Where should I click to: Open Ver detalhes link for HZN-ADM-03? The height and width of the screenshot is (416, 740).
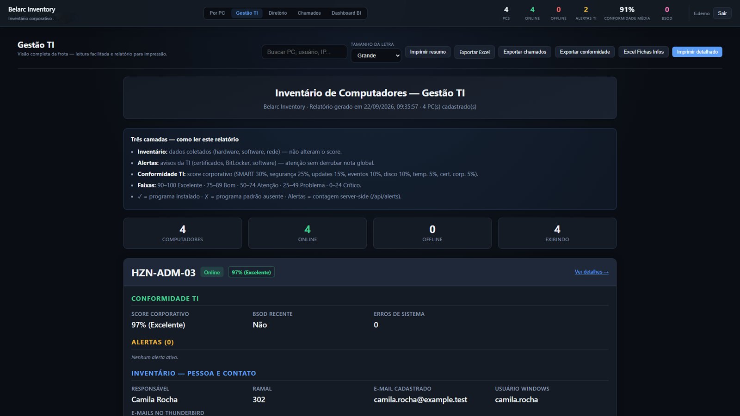coord(592,272)
